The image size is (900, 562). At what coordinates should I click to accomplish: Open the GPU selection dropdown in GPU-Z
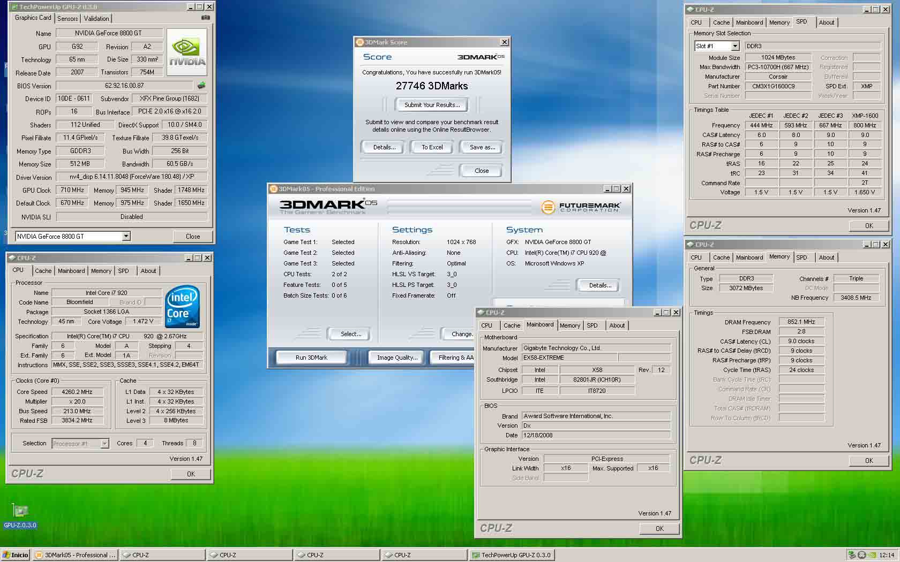pos(126,236)
